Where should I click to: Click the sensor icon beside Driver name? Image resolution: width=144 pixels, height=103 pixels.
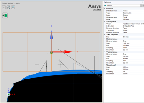tap(105, 6)
